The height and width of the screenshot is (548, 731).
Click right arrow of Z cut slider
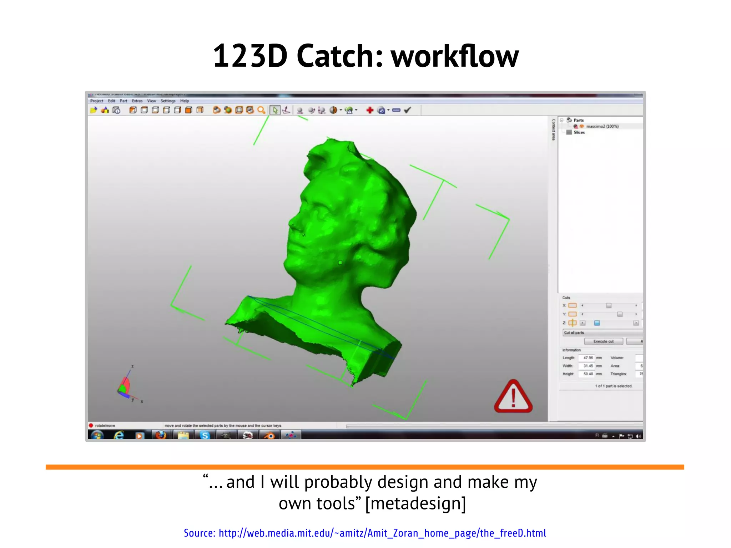click(636, 323)
